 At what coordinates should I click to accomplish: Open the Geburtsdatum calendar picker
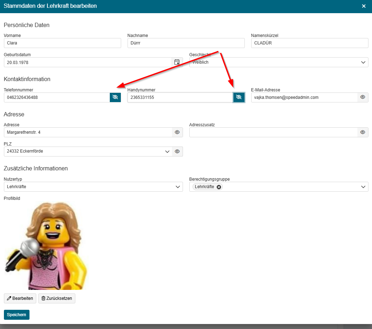point(177,62)
